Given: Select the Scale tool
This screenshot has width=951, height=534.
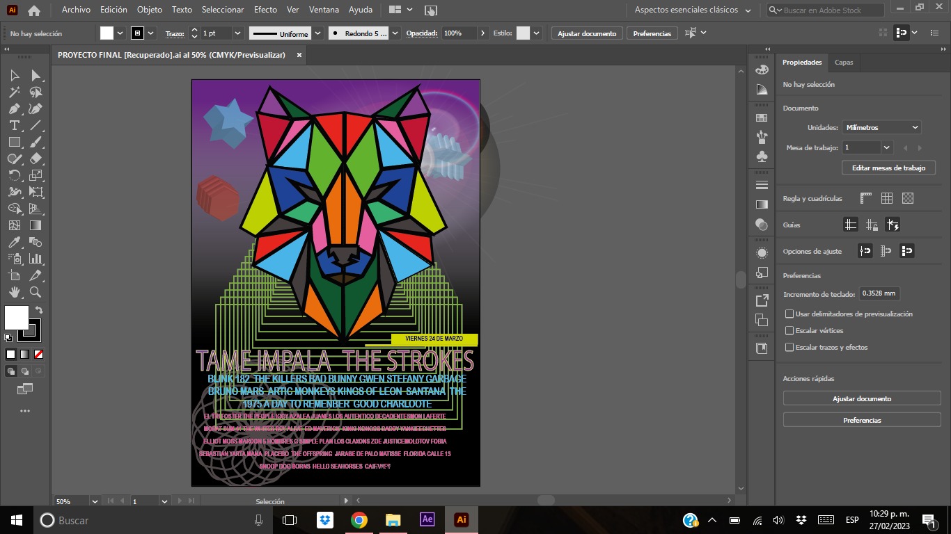Looking at the screenshot, I should coord(36,175).
